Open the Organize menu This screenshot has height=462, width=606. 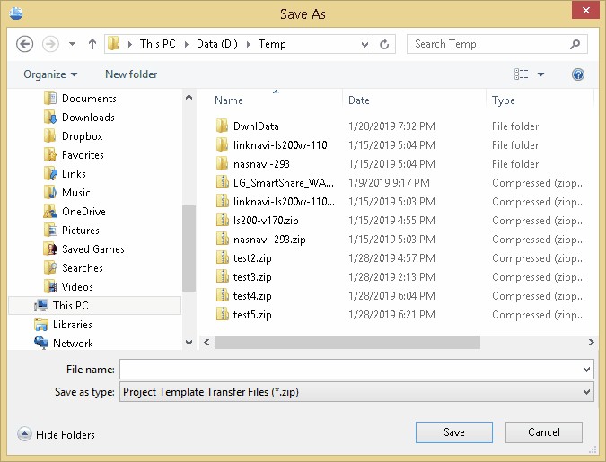50,74
